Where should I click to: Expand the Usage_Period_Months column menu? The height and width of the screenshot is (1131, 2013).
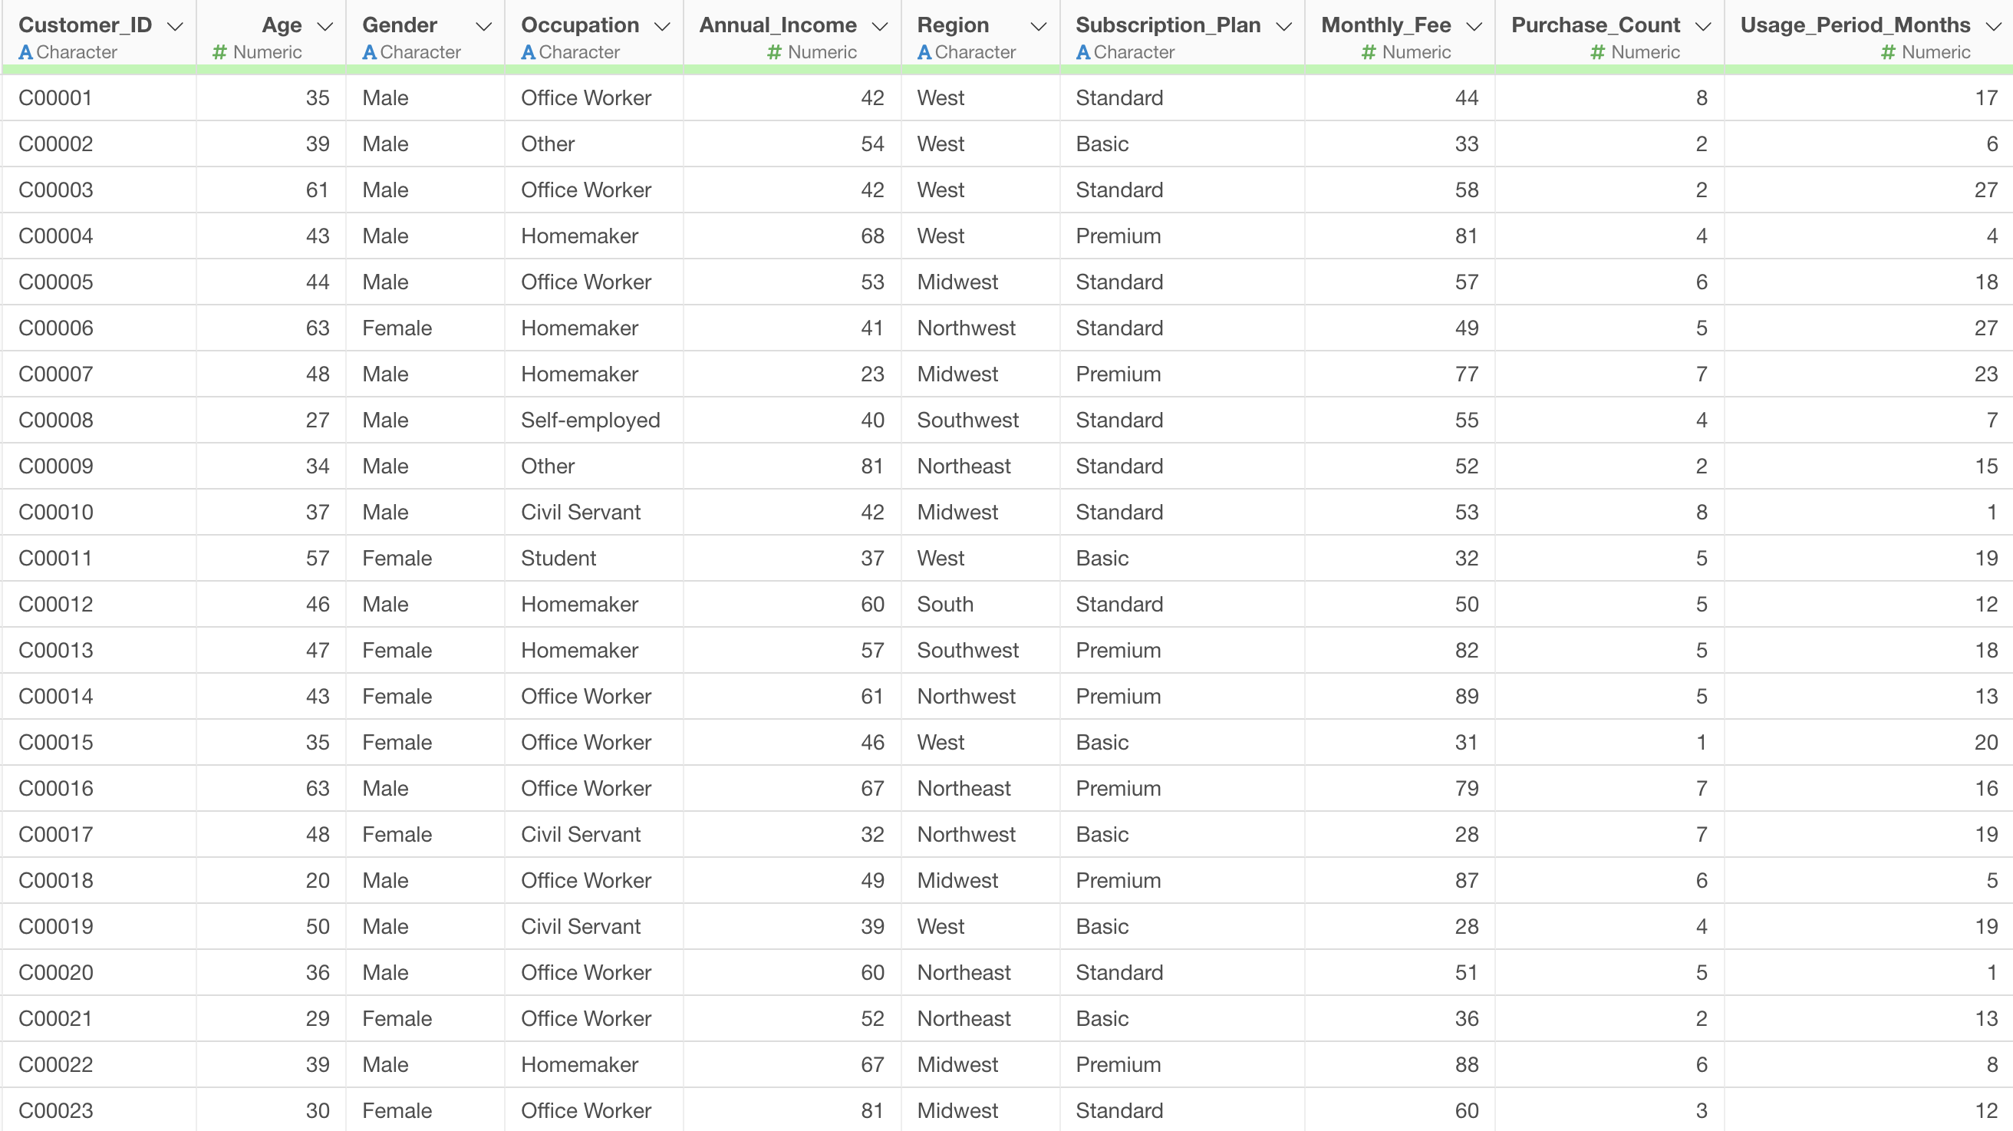point(1994,27)
